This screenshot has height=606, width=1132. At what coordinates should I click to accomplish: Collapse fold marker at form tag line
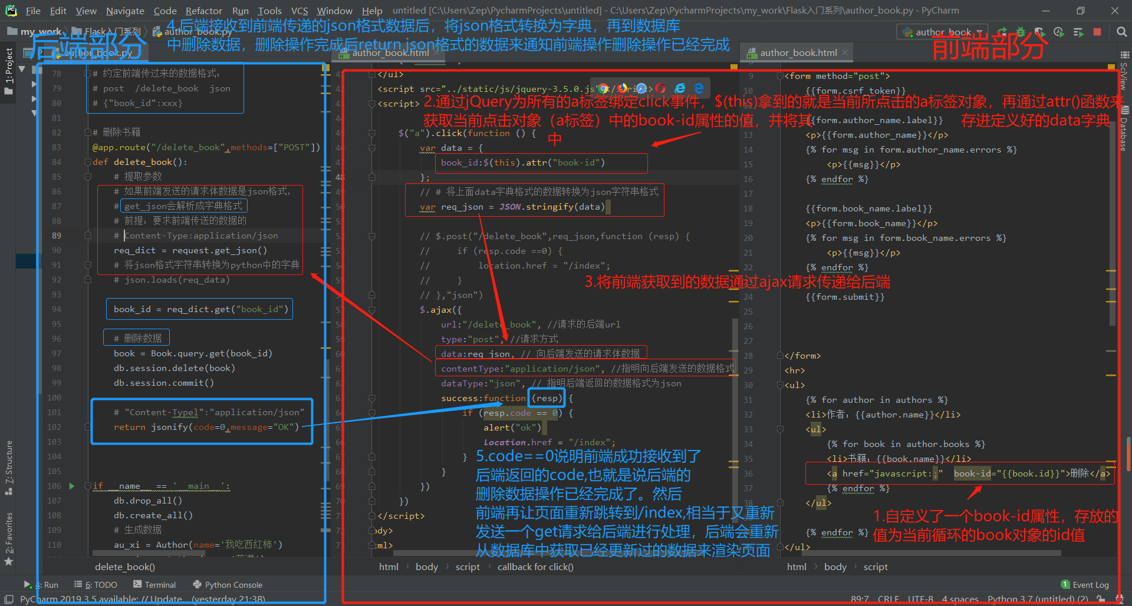[779, 76]
